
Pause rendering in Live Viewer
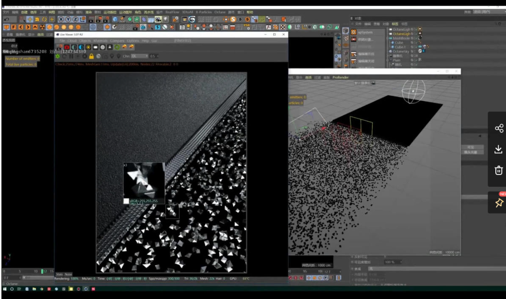click(x=71, y=56)
